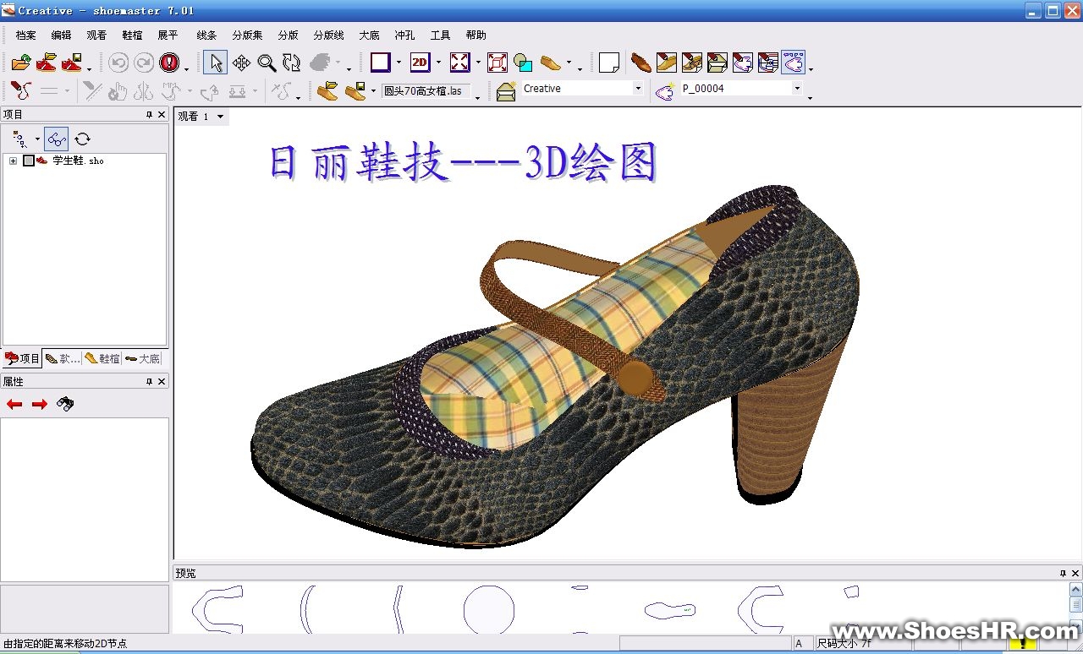Click the envelope icon beside Creative dropdown
The image size is (1083, 654).
point(506,90)
